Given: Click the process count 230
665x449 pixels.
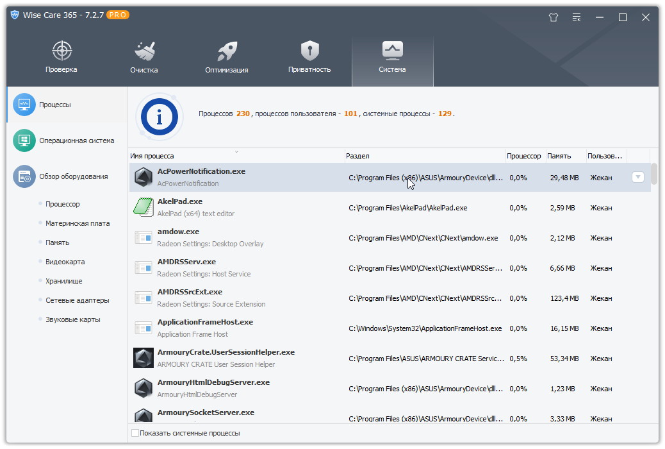Looking at the screenshot, I should 243,114.
